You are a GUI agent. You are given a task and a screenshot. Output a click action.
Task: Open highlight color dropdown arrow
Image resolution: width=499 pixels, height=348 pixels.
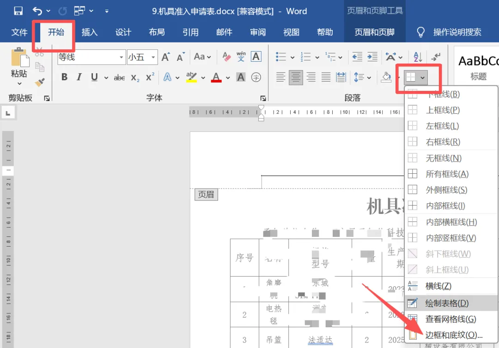coord(203,77)
